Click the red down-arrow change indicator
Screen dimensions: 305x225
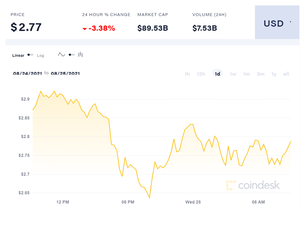(x=85, y=29)
